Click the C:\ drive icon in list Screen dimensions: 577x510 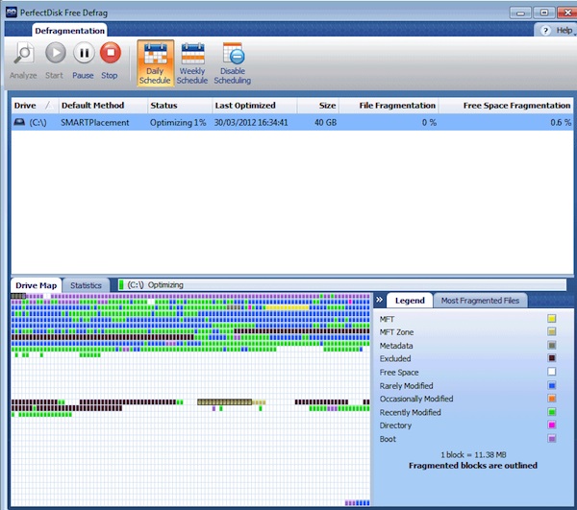click(x=19, y=122)
